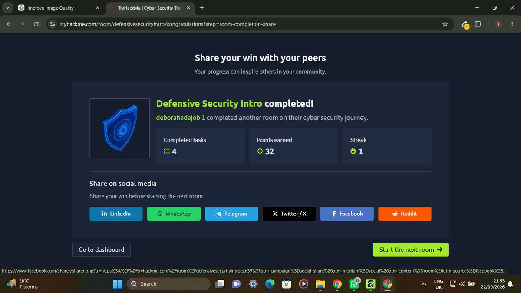This screenshot has height=293, width=521.
Task: Open the volume speaker tray icon
Action: [x=462, y=284]
